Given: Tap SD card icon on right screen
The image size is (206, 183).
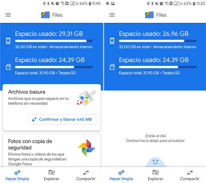Looking at the screenshot, I should point(112,67).
